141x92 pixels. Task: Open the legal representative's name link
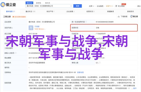pyautogui.click(x=37, y=27)
